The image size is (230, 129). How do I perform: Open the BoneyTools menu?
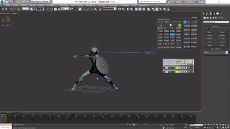tap(143, 5)
